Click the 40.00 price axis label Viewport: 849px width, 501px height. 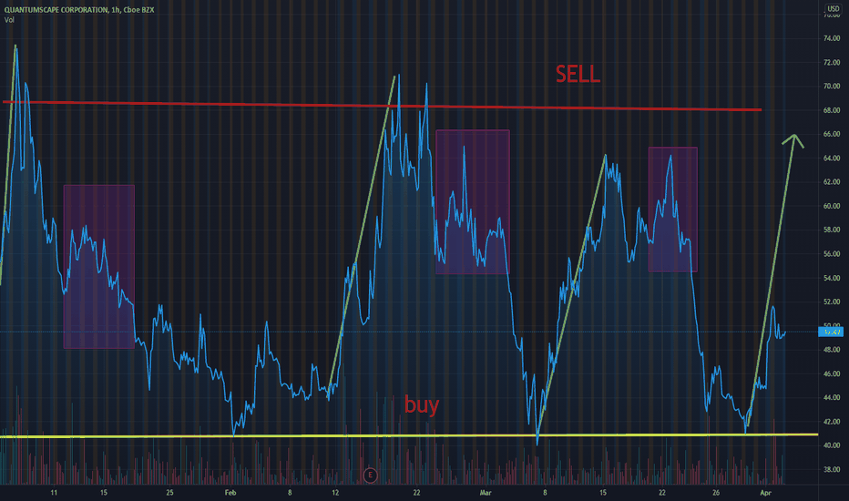click(x=832, y=445)
